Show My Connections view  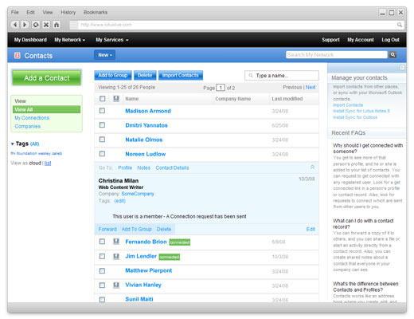[x=32, y=118]
